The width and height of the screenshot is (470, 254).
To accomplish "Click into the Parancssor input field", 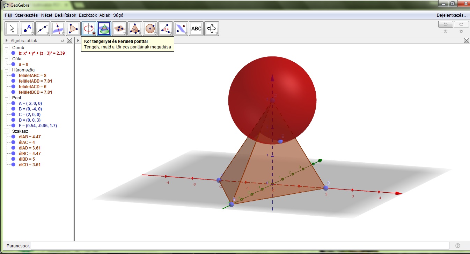I will [x=240, y=246].
